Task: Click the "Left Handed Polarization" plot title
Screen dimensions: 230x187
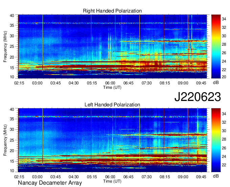Action: tap(112, 105)
